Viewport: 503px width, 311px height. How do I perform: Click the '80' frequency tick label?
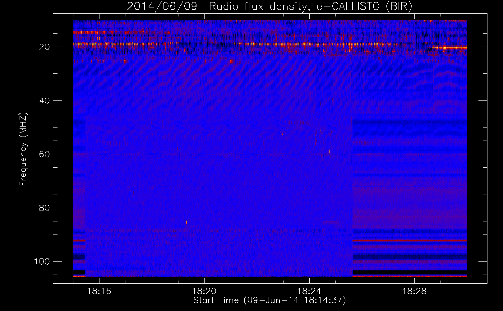pos(45,208)
